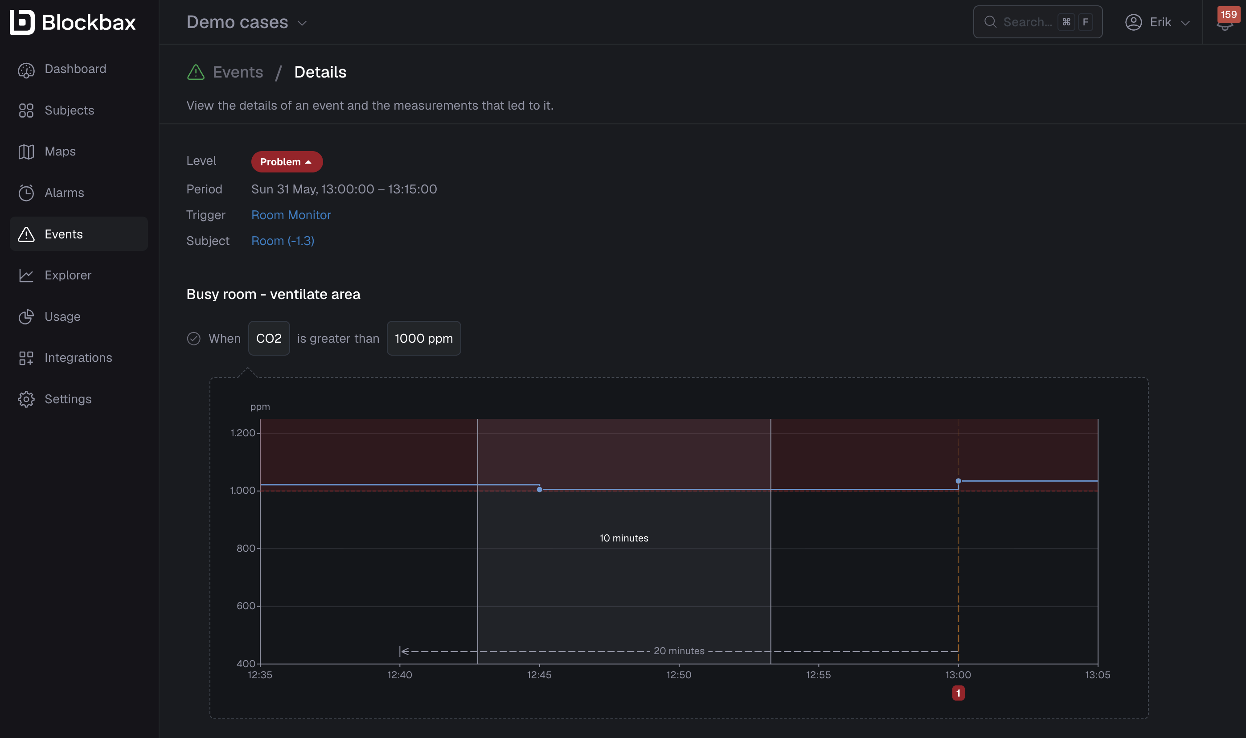Select Explorer in sidebar menu
Viewport: 1246px width, 738px height.
tap(68, 275)
